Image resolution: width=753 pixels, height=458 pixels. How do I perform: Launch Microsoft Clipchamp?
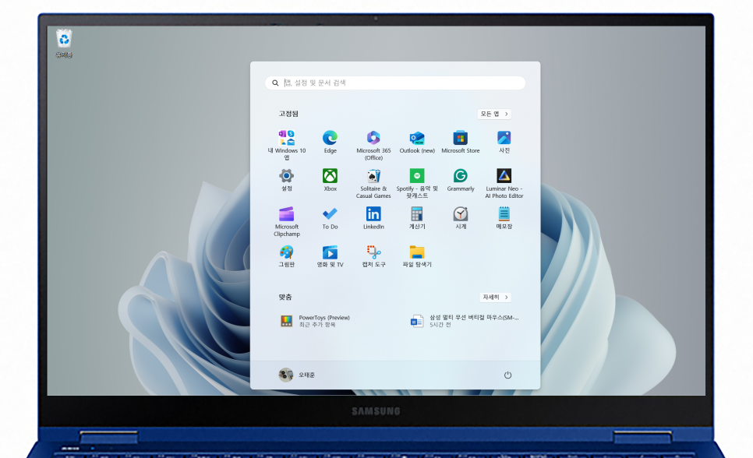tap(287, 221)
